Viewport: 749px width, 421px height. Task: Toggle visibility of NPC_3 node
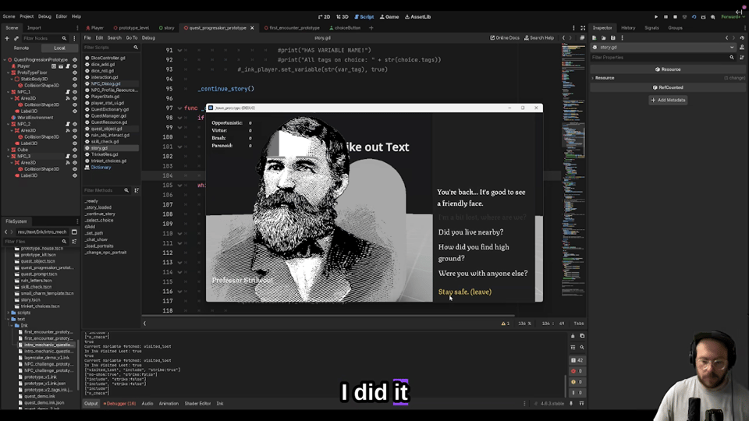click(x=75, y=156)
